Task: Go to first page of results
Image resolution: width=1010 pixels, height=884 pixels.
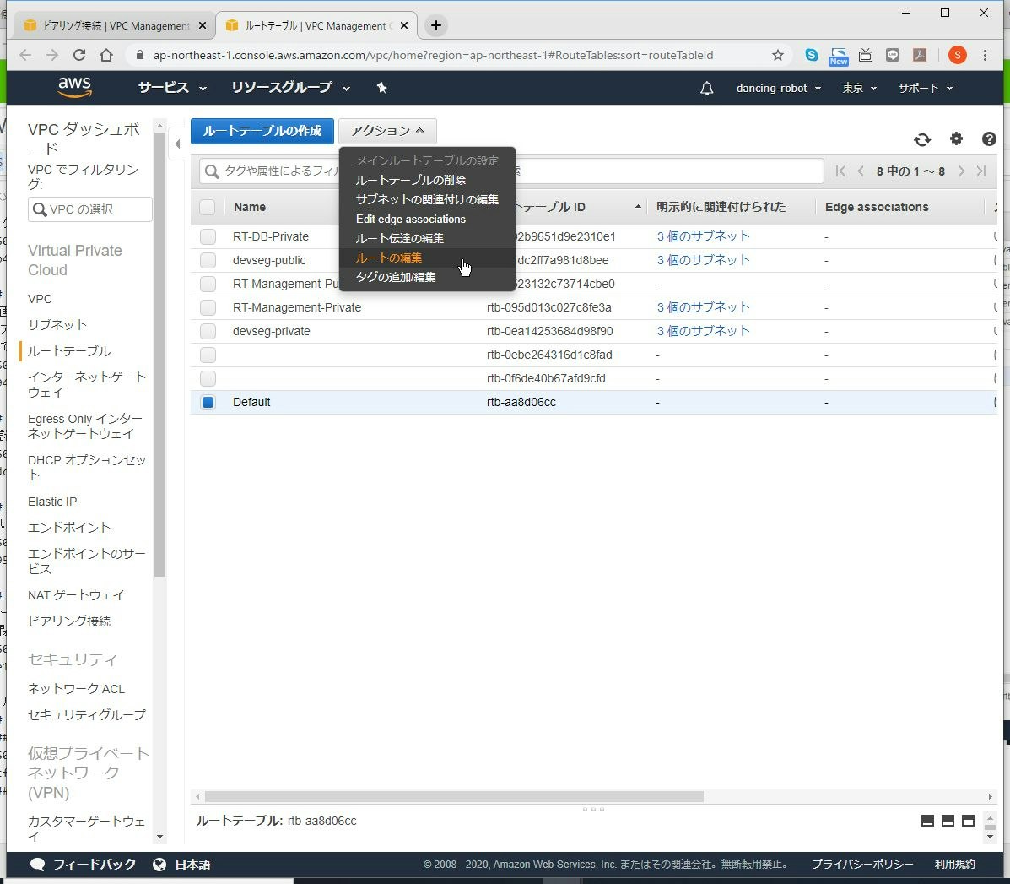Action: (840, 171)
